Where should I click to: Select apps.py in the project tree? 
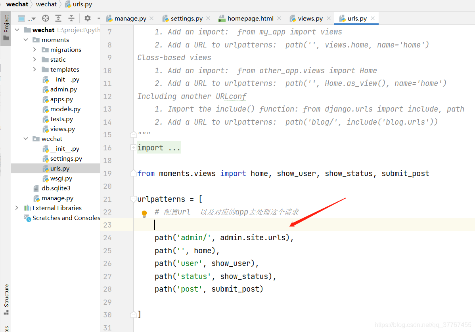pos(61,99)
